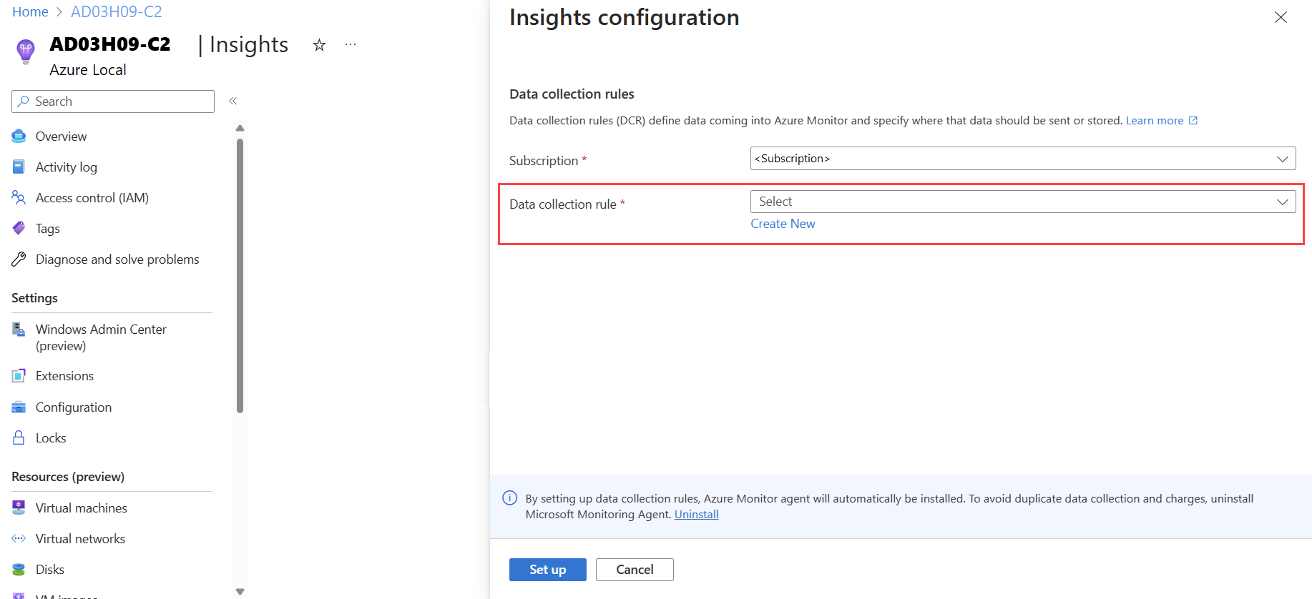
Task: Click the Locks padlock icon
Action: 19,438
